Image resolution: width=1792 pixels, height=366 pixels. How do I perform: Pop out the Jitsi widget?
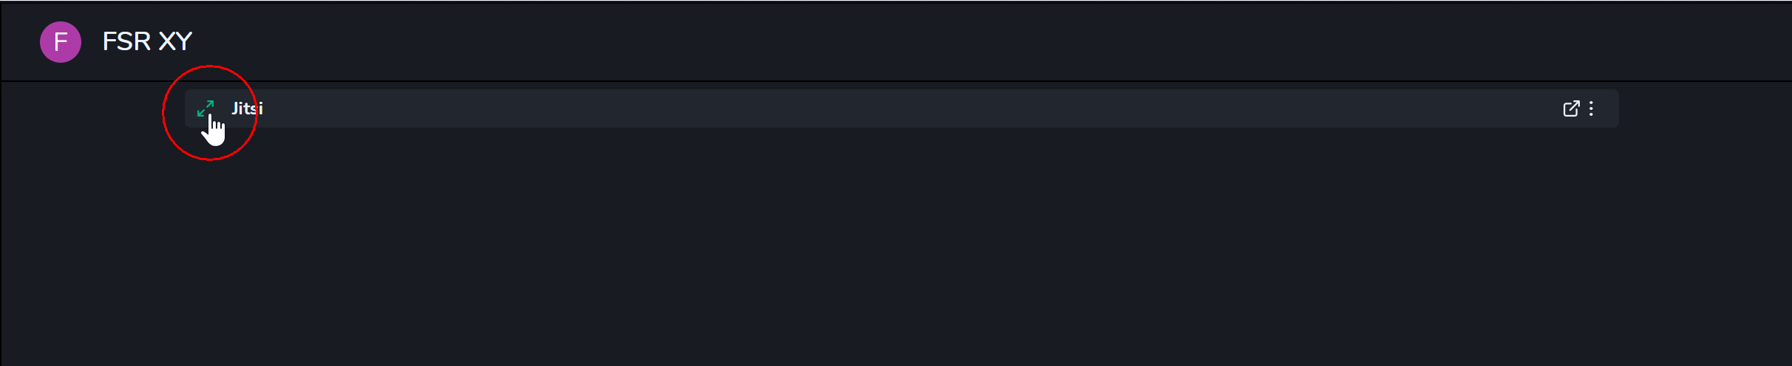[1571, 108]
